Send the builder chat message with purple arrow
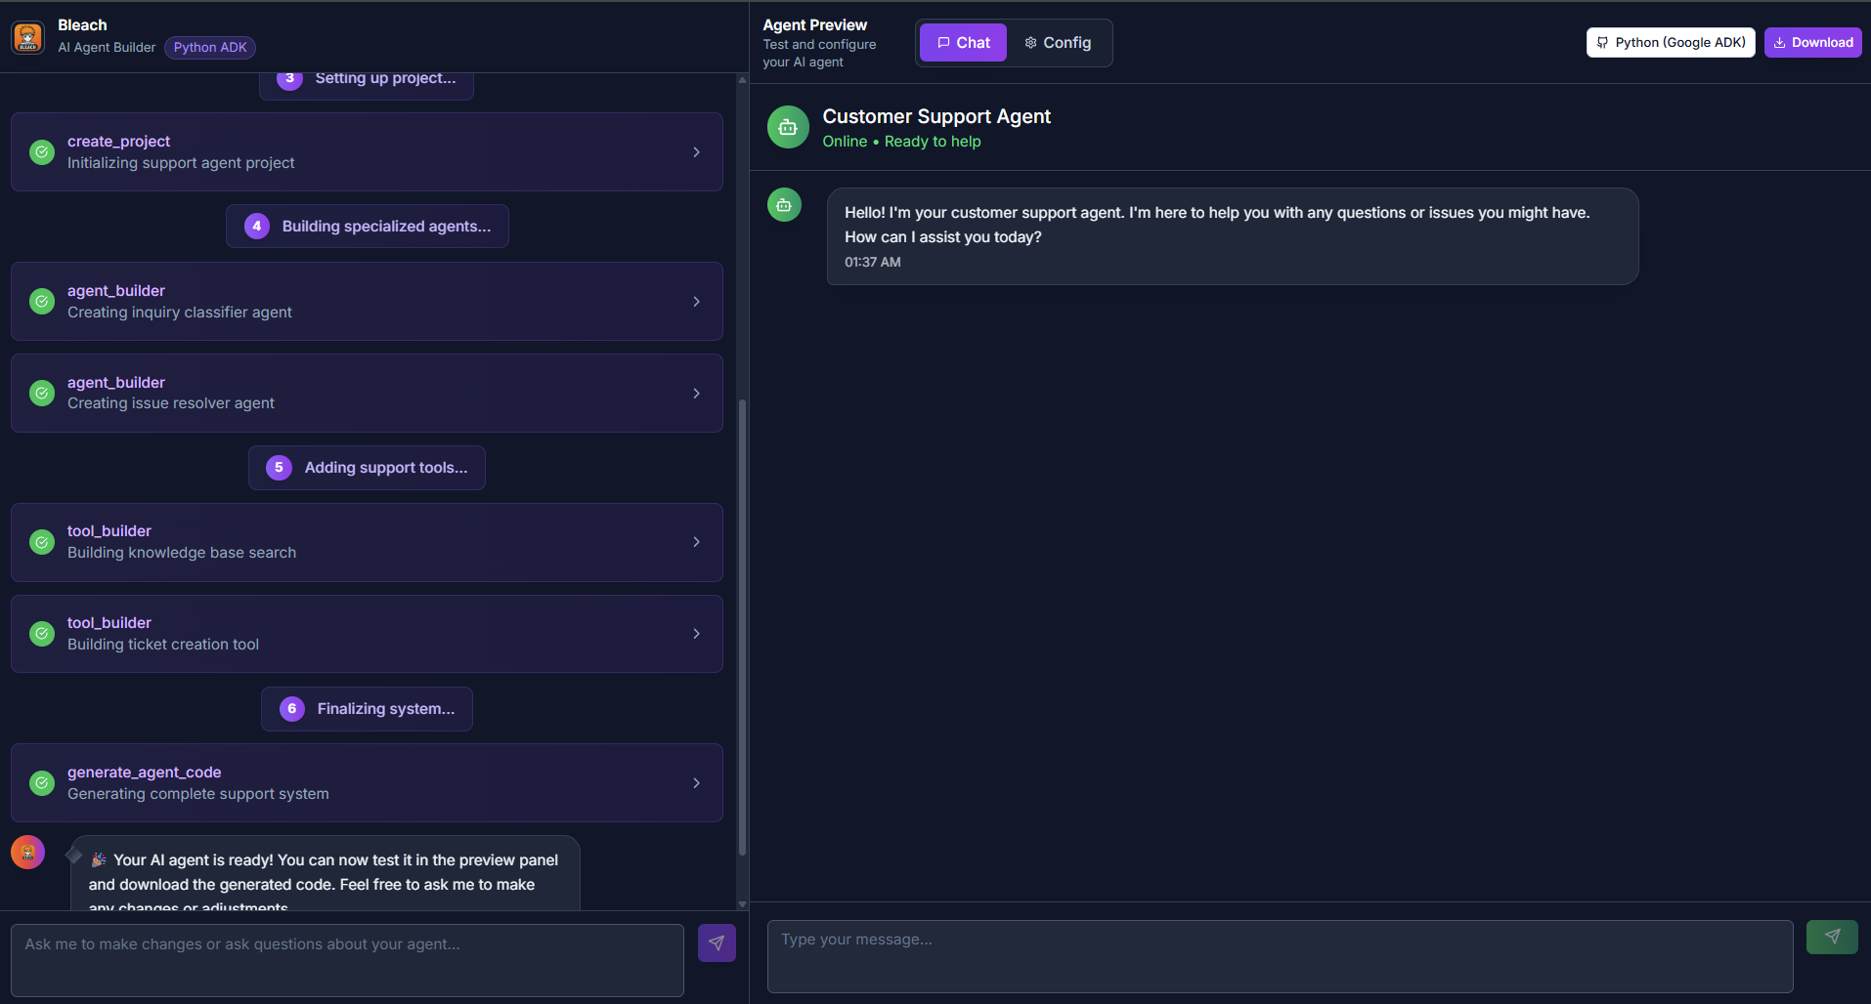The width and height of the screenshot is (1871, 1004). [x=717, y=943]
